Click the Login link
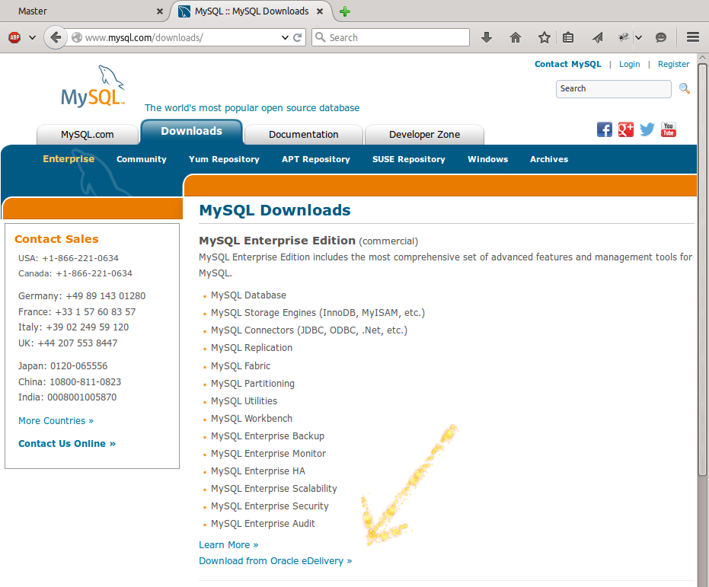The width and height of the screenshot is (709, 587). click(629, 64)
